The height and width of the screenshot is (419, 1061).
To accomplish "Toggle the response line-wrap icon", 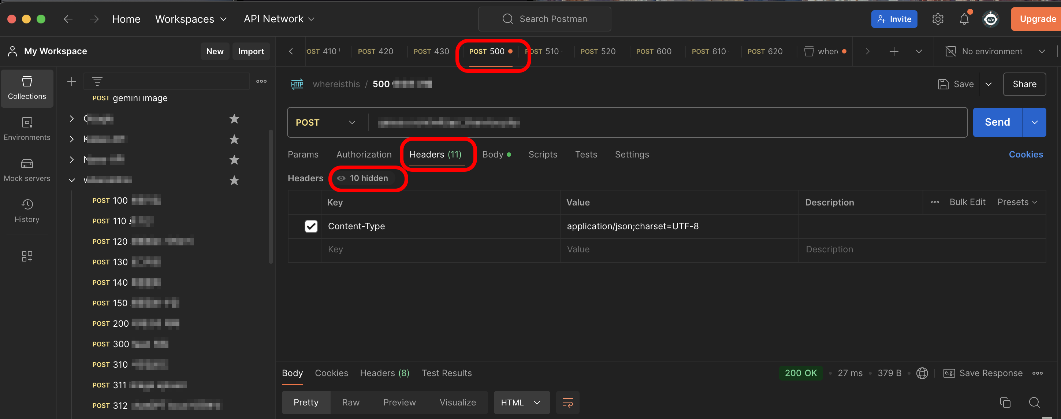I will (567, 402).
